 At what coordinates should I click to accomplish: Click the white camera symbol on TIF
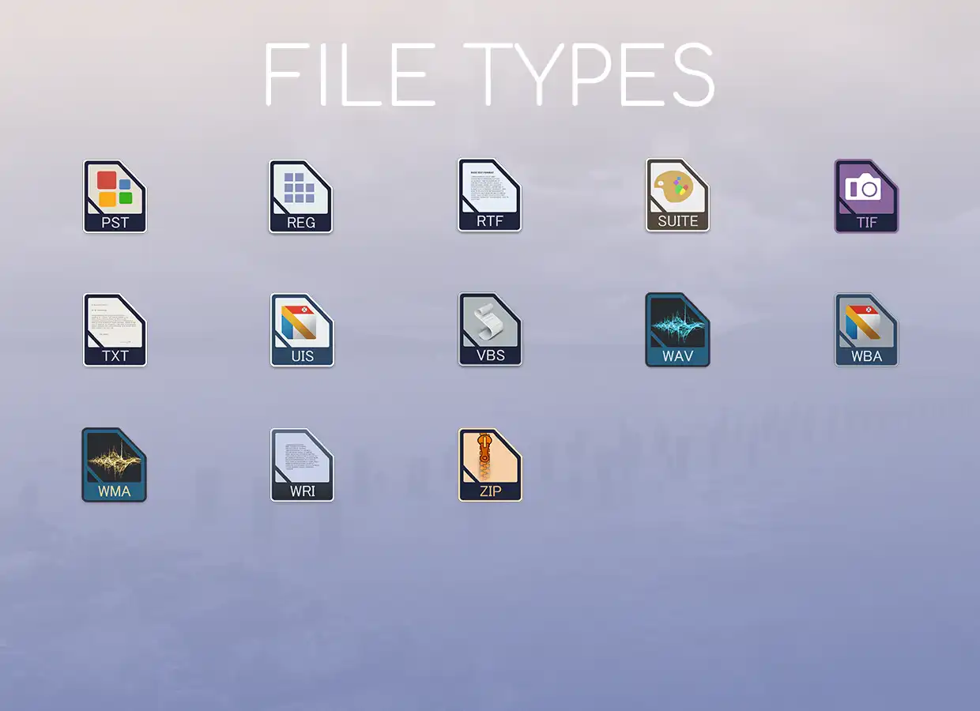click(x=862, y=188)
